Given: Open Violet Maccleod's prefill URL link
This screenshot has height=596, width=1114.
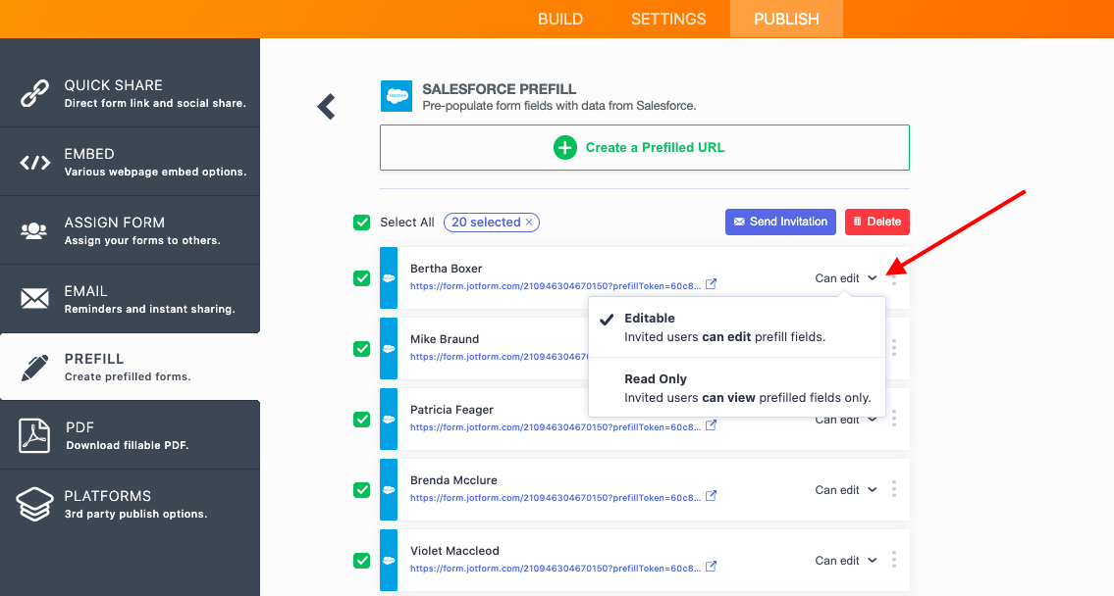Looking at the screenshot, I should (x=555, y=569).
